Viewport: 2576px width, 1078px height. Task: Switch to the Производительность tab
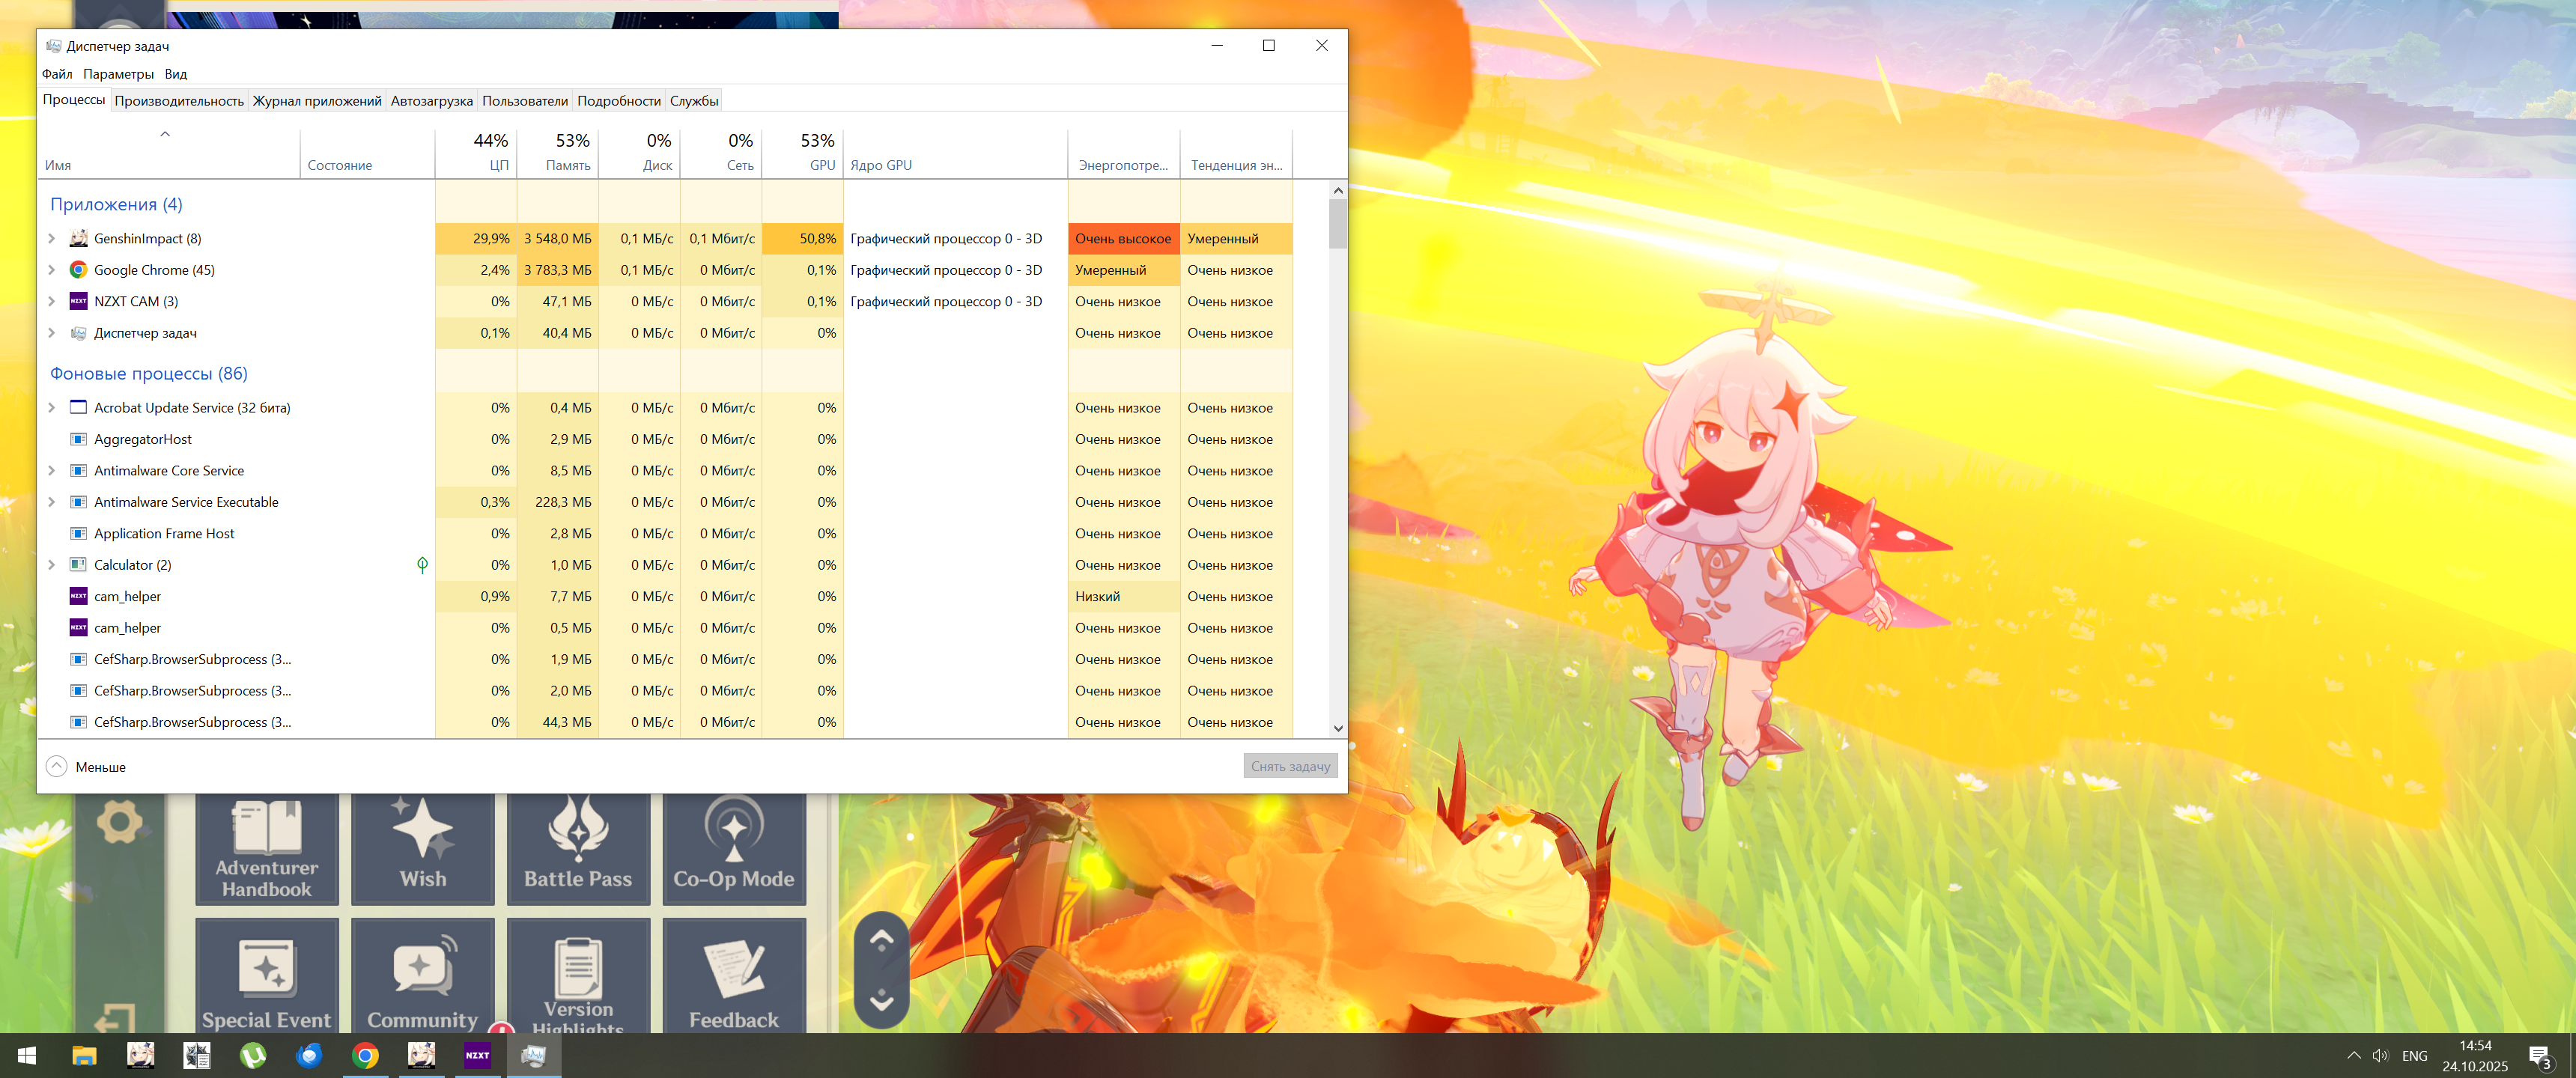[179, 101]
